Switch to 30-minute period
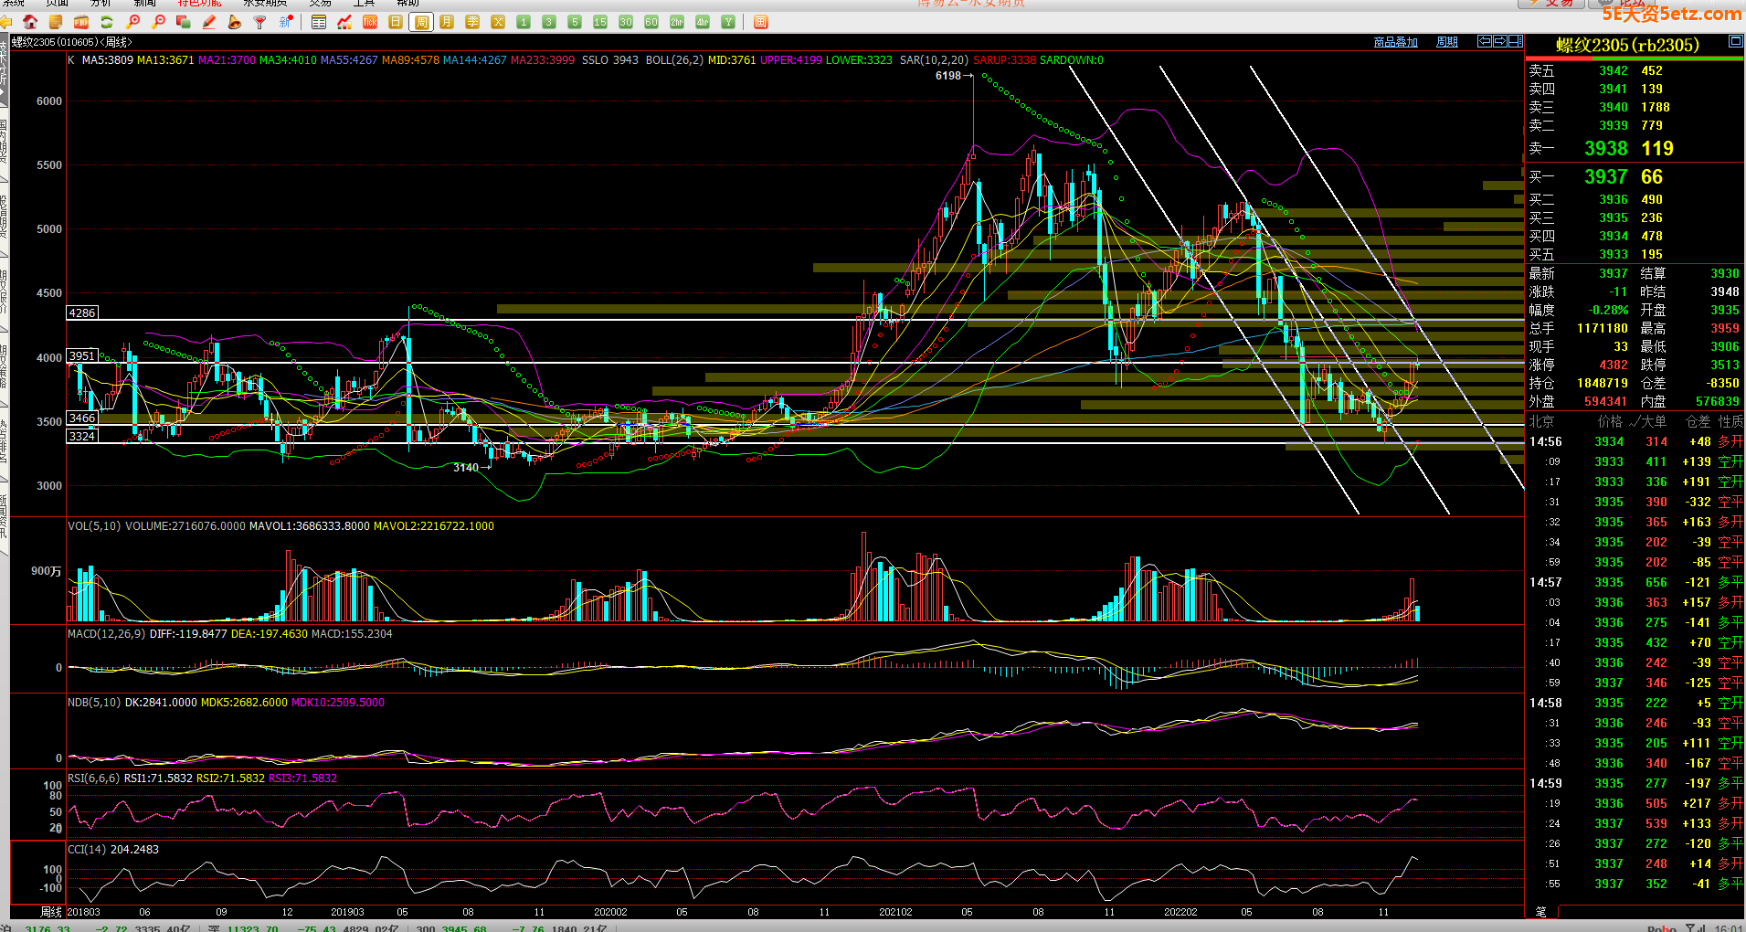 (x=626, y=22)
